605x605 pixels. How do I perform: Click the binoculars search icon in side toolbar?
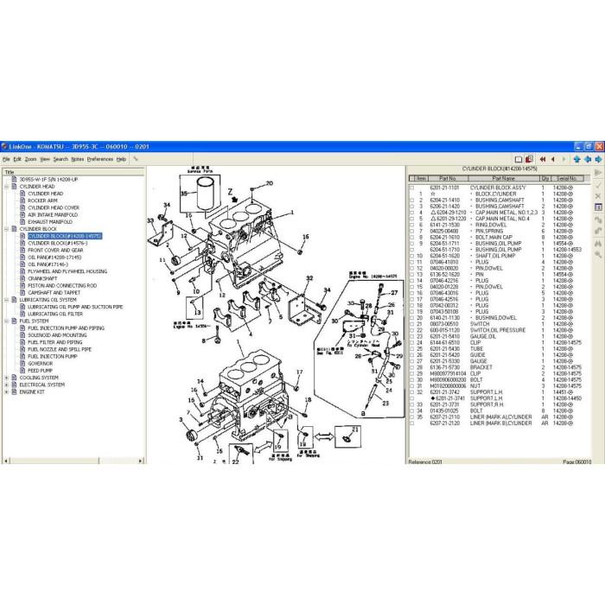point(598,244)
